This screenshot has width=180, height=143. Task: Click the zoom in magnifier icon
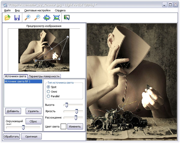pyautogui.click(x=28, y=18)
